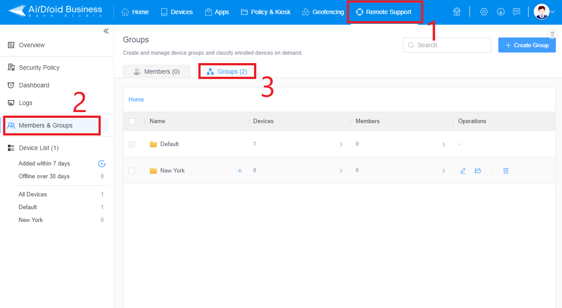This screenshot has width=562, height=308.
Task: Open settings gear icon in header
Action: pyautogui.click(x=484, y=12)
